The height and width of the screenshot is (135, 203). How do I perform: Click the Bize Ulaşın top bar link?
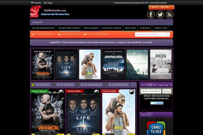pyautogui.click(x=48, y=3)
